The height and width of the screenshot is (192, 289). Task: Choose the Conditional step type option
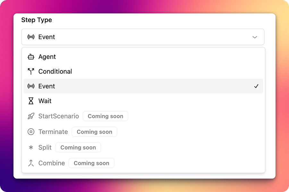pyautogui.click(x=143, y=72)
